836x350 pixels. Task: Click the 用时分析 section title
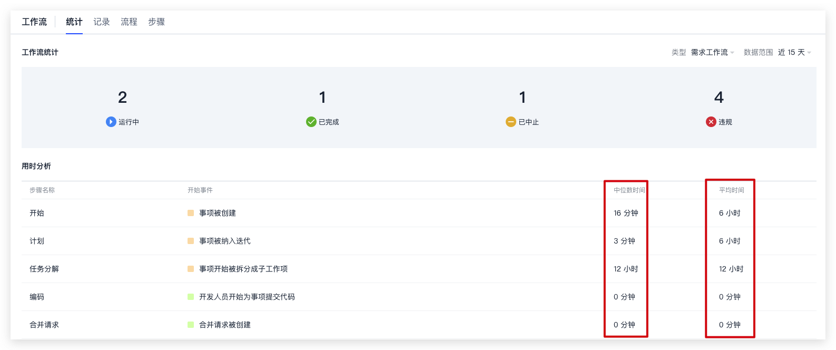coord(36,166)
